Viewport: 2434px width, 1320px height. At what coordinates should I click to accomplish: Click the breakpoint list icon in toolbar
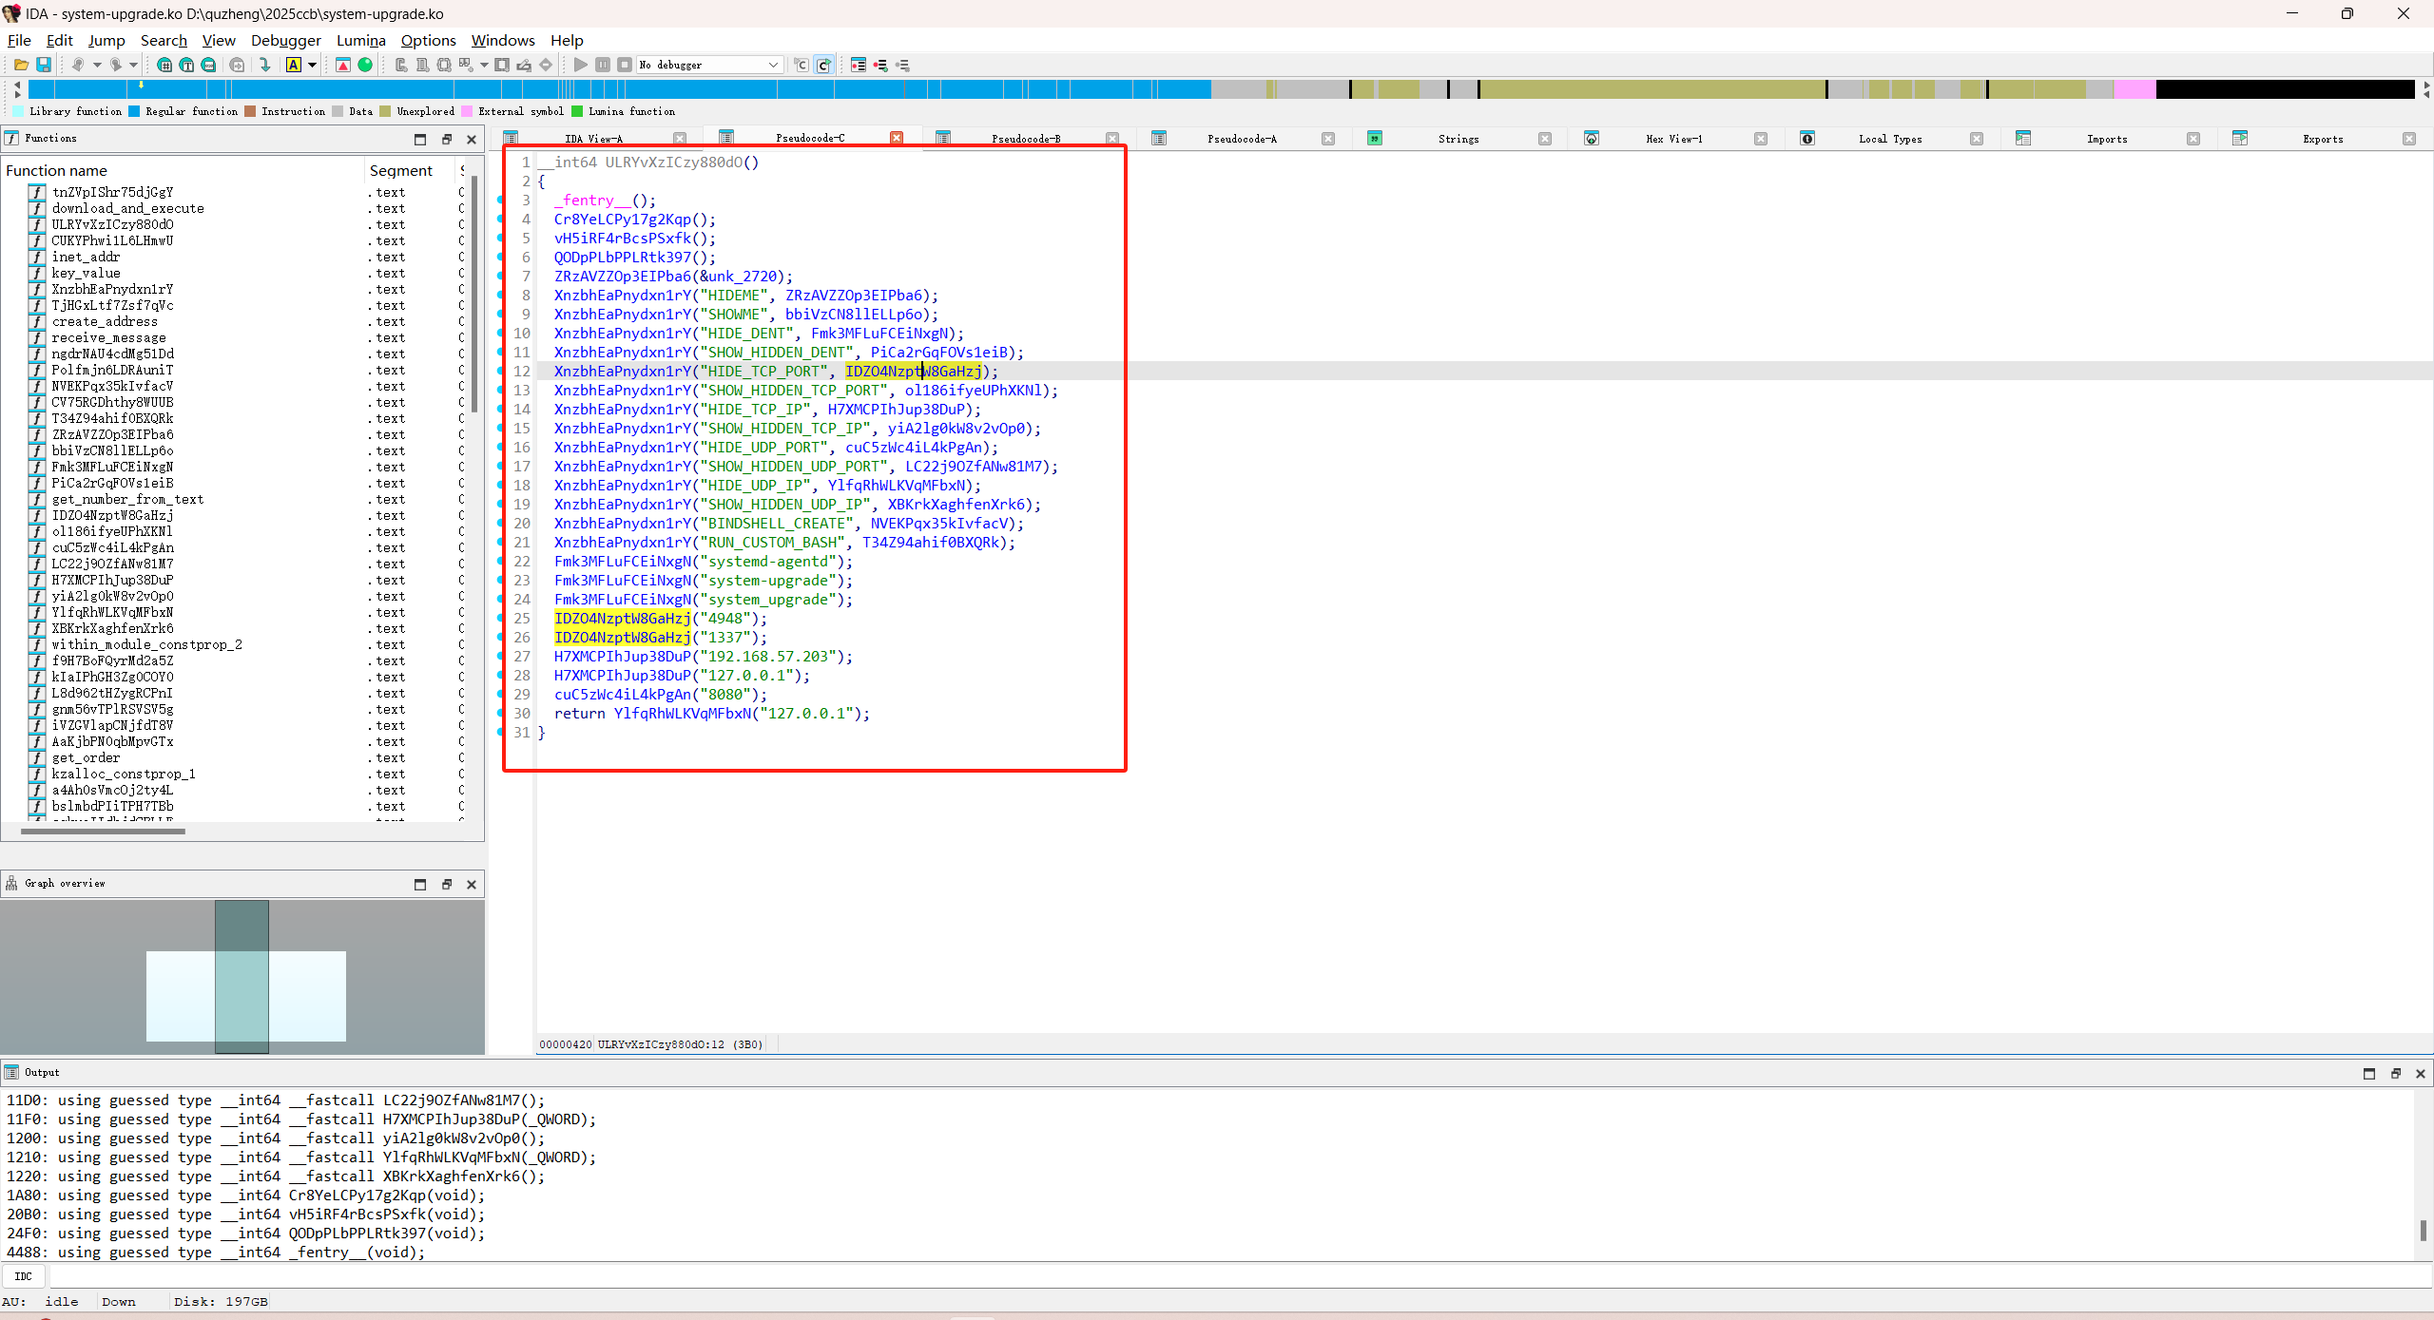(859, 65)
